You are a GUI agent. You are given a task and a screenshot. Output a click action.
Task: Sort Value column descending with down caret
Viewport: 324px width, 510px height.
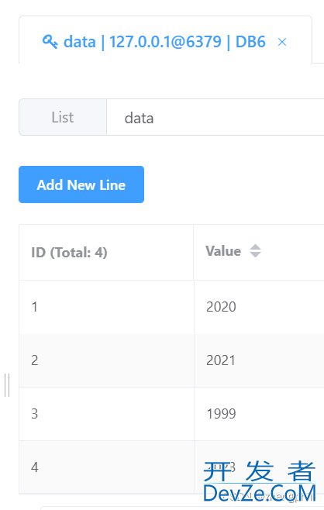(x=255, y=254)
